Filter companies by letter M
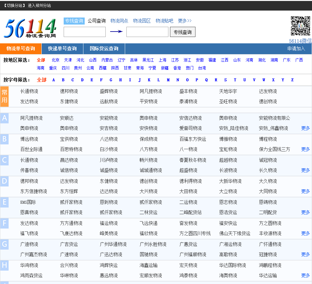The width and height of the screenshot is (312, 284). [168, 80]
